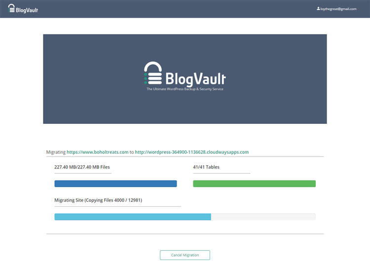The height and width of the screenshot is (268, 370).
Task: Select the '41/41 Tables' text
Action: 206,167
